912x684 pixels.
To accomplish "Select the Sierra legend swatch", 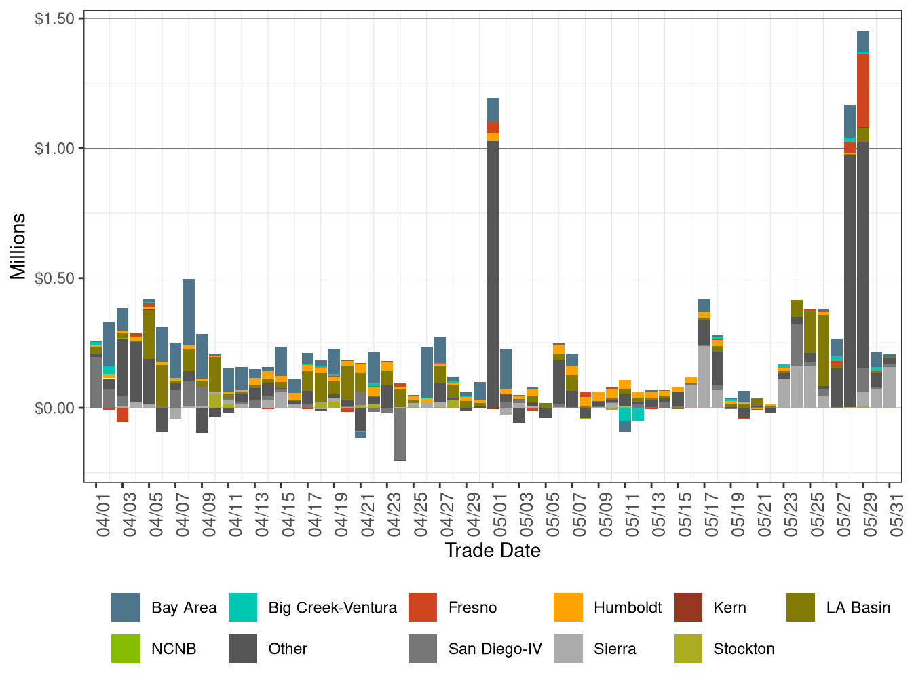I will click(x=568, y=649).
